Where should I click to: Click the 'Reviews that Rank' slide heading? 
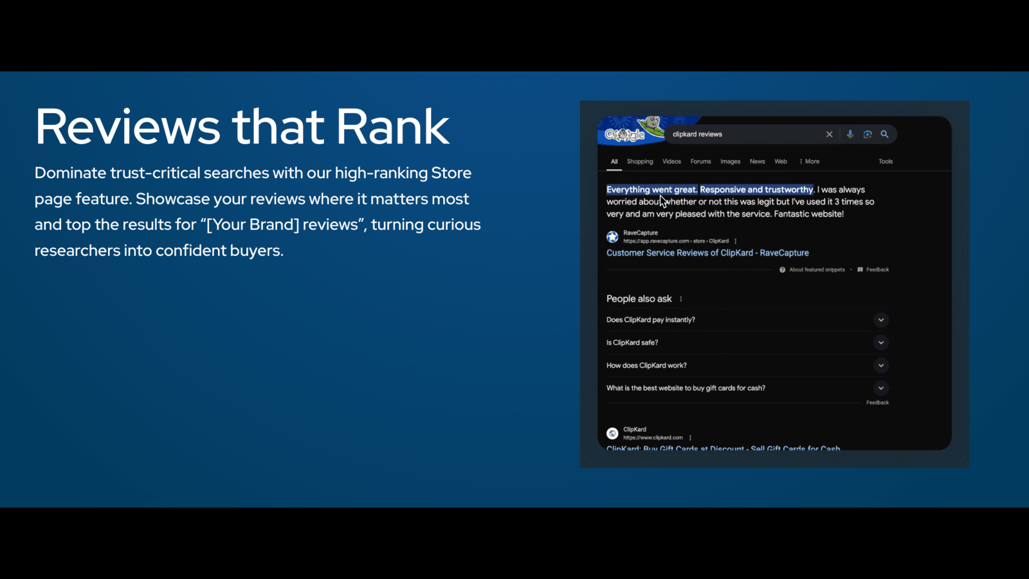click(x=242, y=127)
